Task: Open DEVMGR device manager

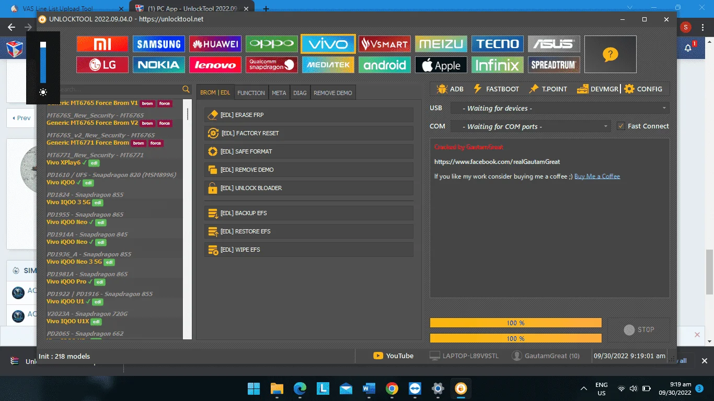Action: click(598, 89)
